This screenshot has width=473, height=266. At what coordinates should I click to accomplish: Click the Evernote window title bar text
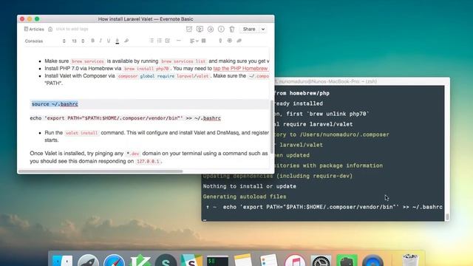click(146, 19)
